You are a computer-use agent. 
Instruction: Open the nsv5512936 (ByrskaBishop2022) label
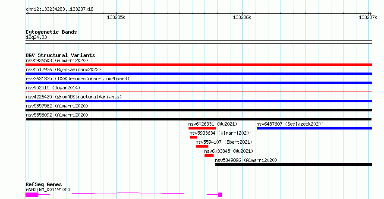63,69
